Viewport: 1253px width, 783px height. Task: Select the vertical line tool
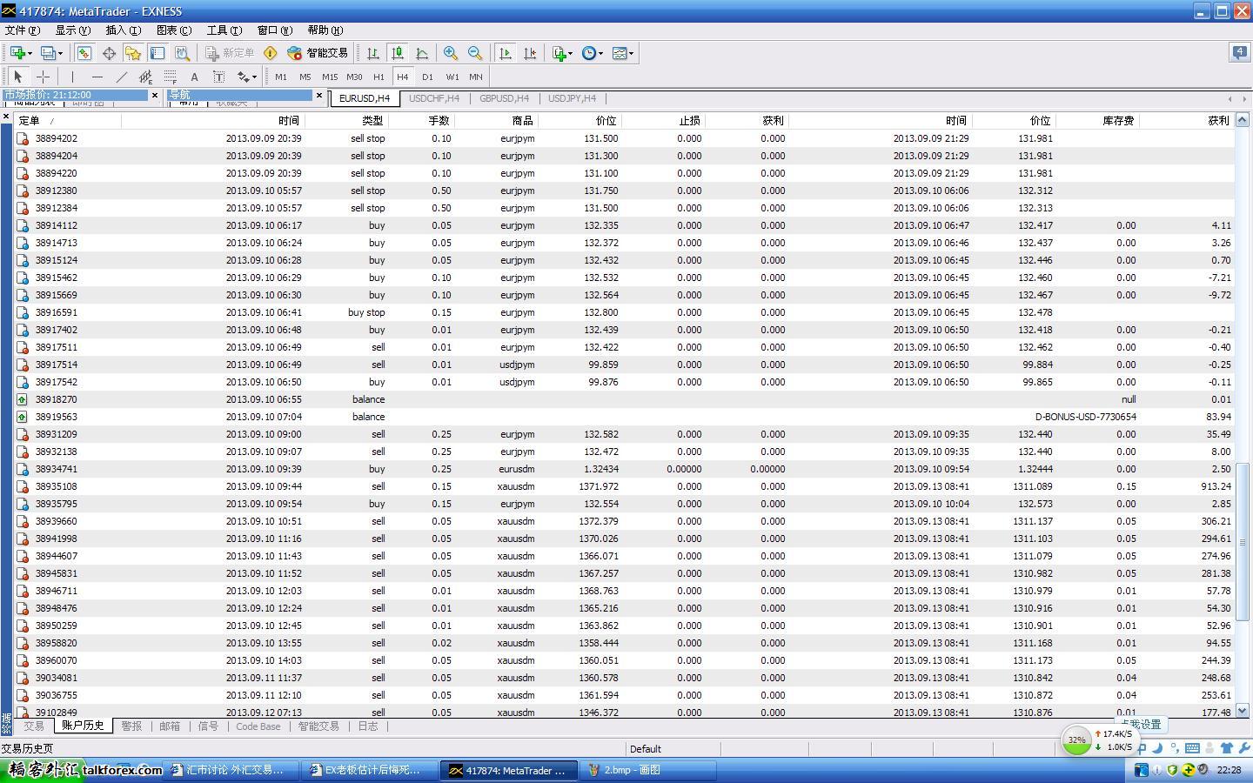[x=72, y=77]
